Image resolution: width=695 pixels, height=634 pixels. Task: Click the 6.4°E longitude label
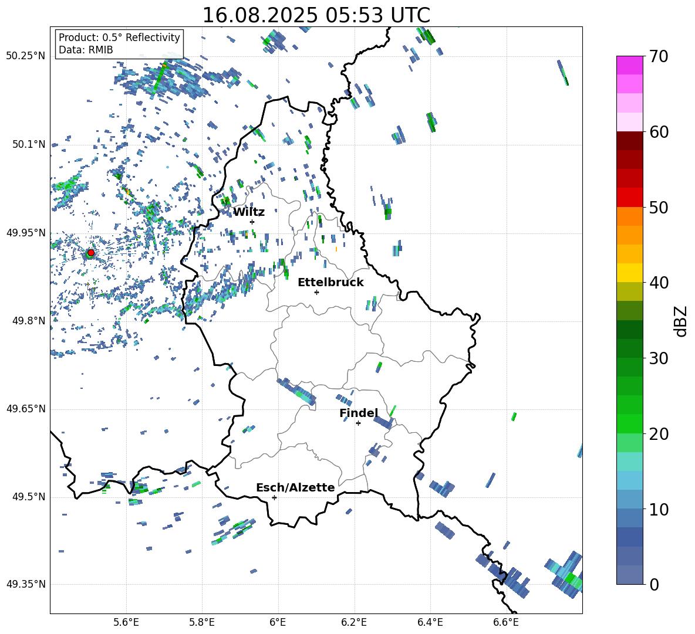click(430, 622)
